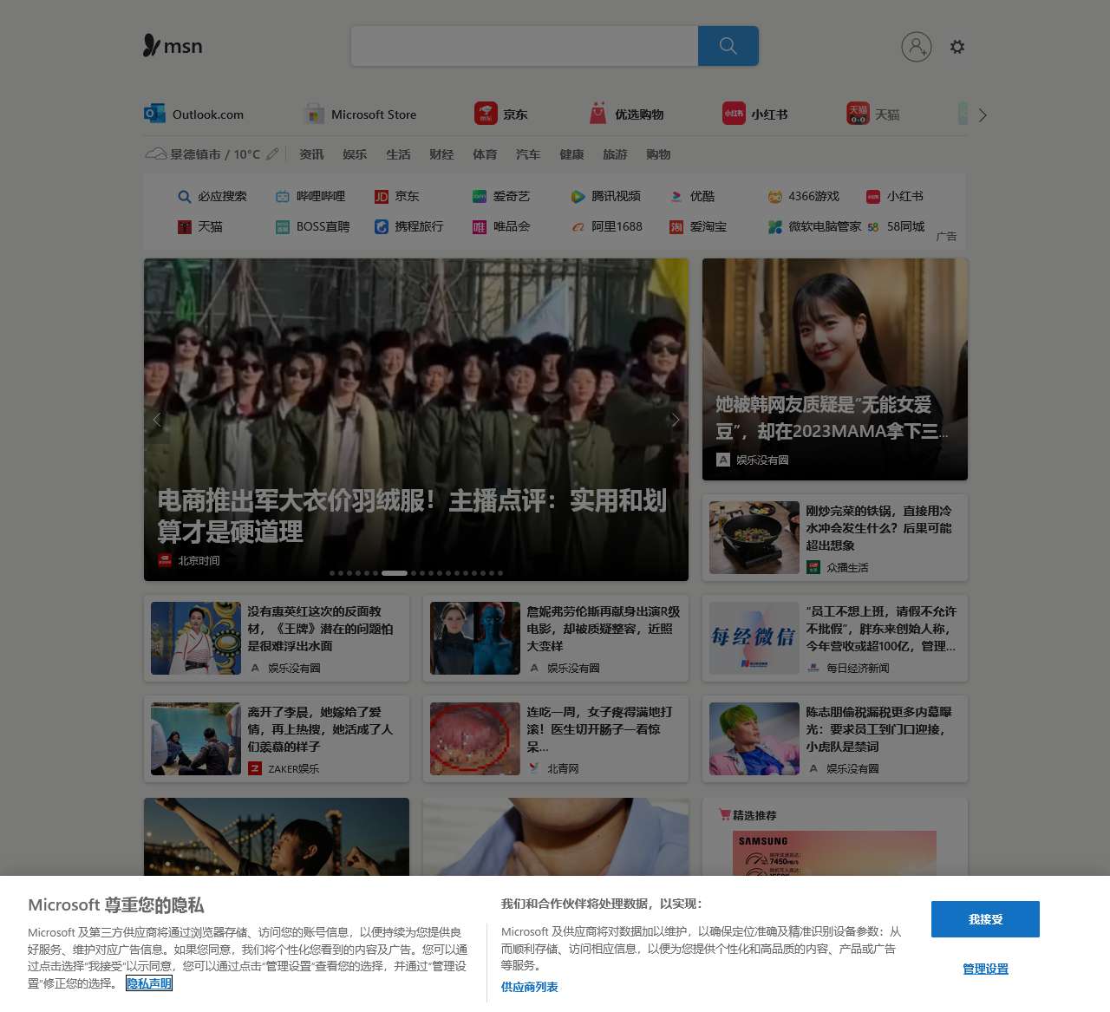
Task: Open the 隐私声明 link
Action: point(148,983)
